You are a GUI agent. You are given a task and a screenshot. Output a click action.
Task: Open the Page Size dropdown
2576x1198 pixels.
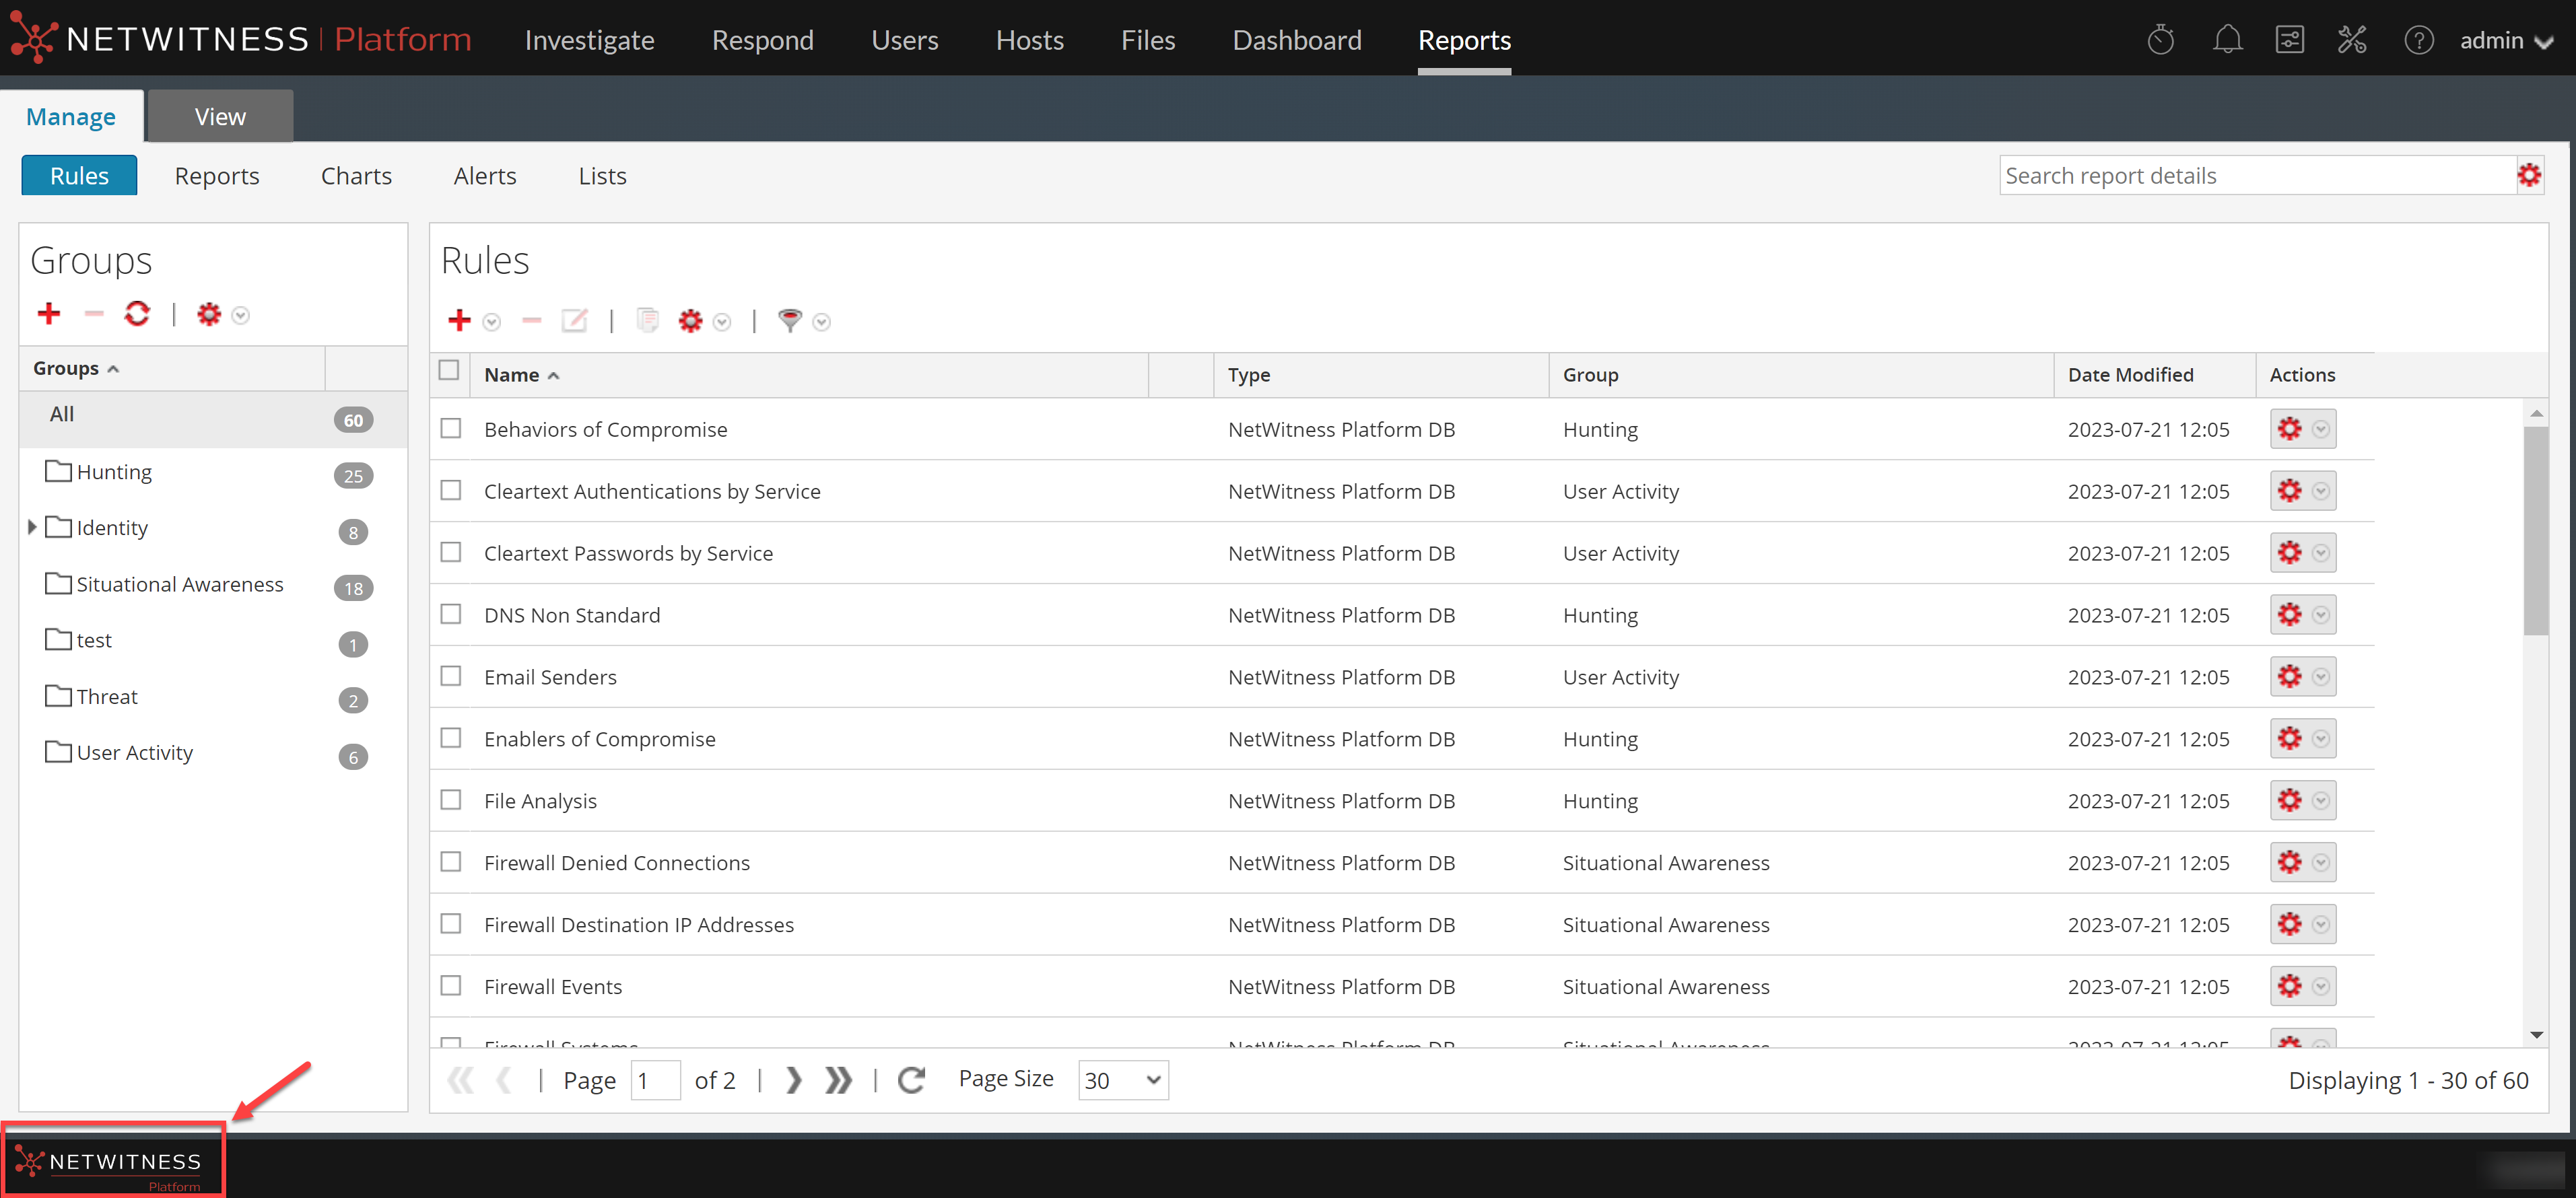coord(1122,1080)
